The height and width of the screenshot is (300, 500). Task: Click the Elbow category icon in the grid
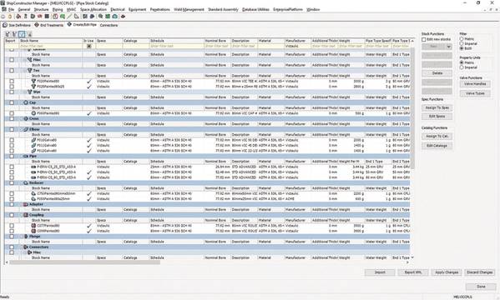point(26,129)
